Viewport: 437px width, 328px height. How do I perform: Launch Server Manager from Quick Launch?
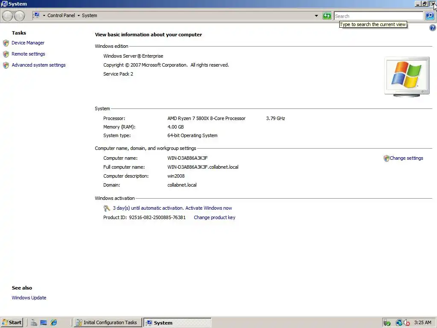(34, 323)
